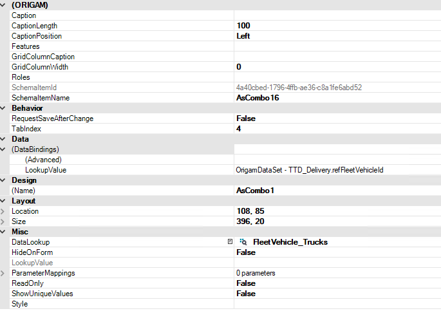This screenshot has width=441, height=311.
Task: Select the (Advanced) data binding row
Action: [42, 160]
